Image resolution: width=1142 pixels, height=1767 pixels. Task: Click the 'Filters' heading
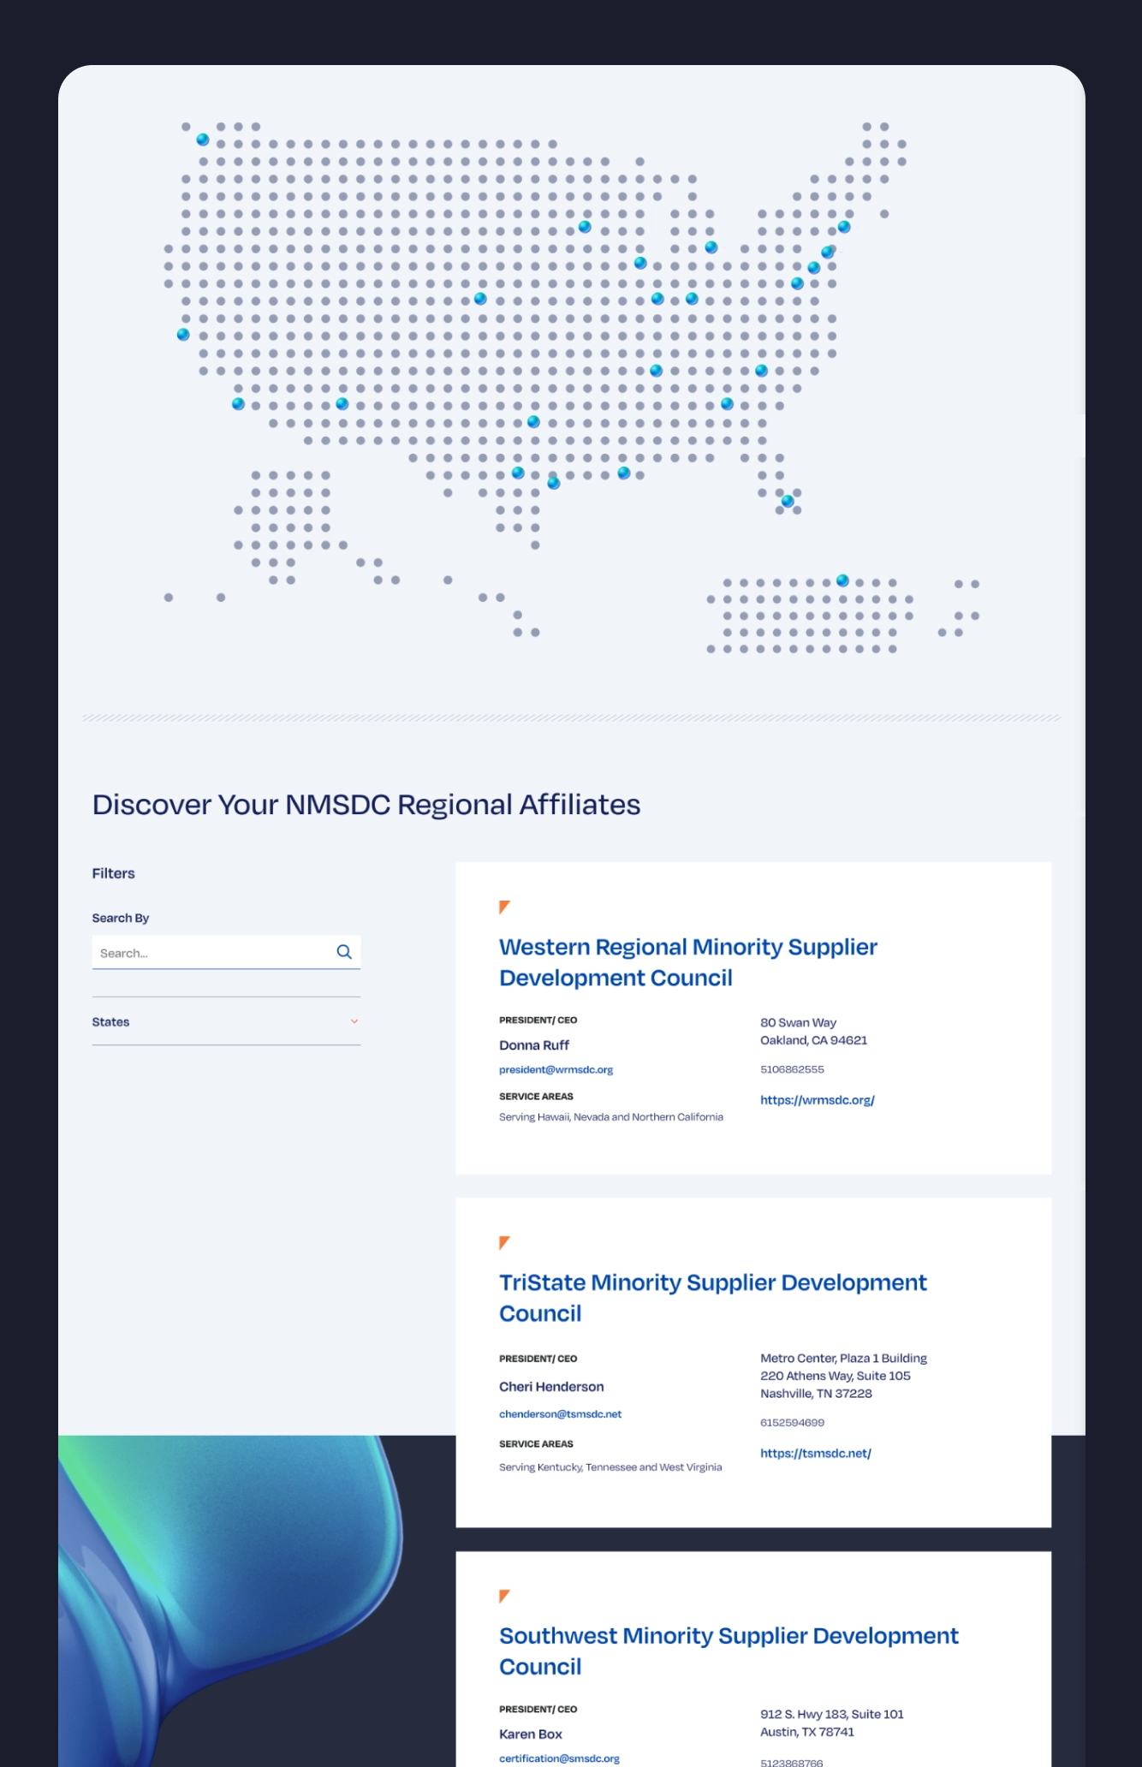point(113,873)
